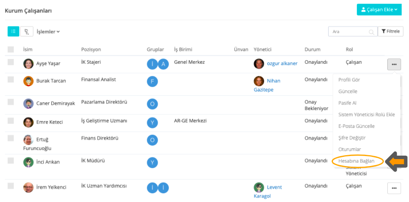Check the box for Ayşe Yaşar
Screen dimensions: 409x202
point(11,62)
